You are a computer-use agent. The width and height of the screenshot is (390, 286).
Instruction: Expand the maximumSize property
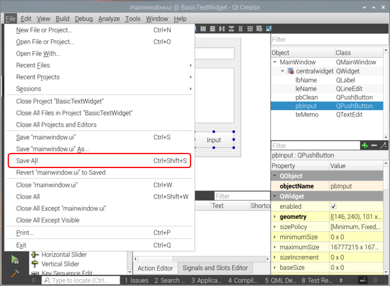click(x=275, y=247)
